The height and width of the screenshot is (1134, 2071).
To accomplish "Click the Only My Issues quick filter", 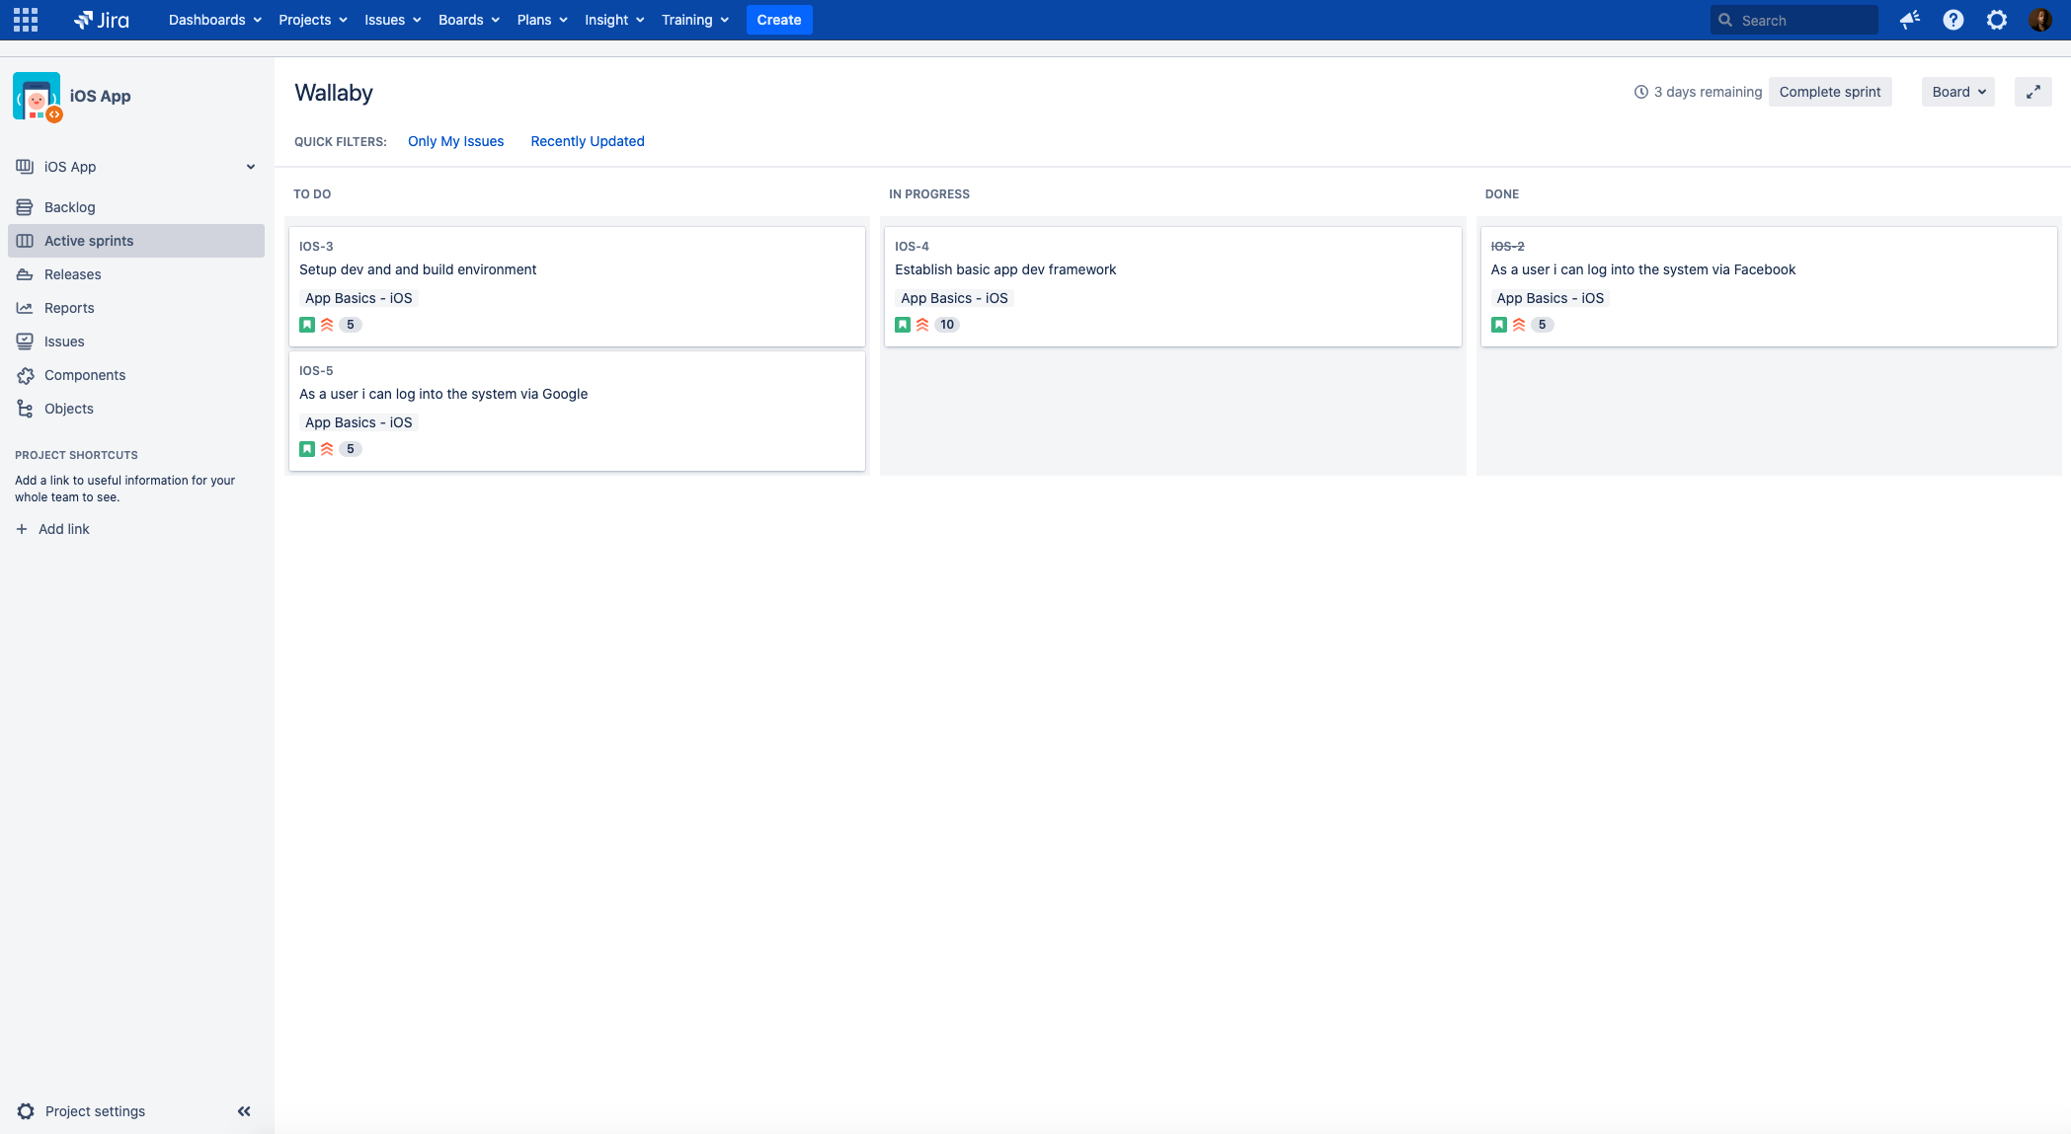I will (x=455, y=141).
